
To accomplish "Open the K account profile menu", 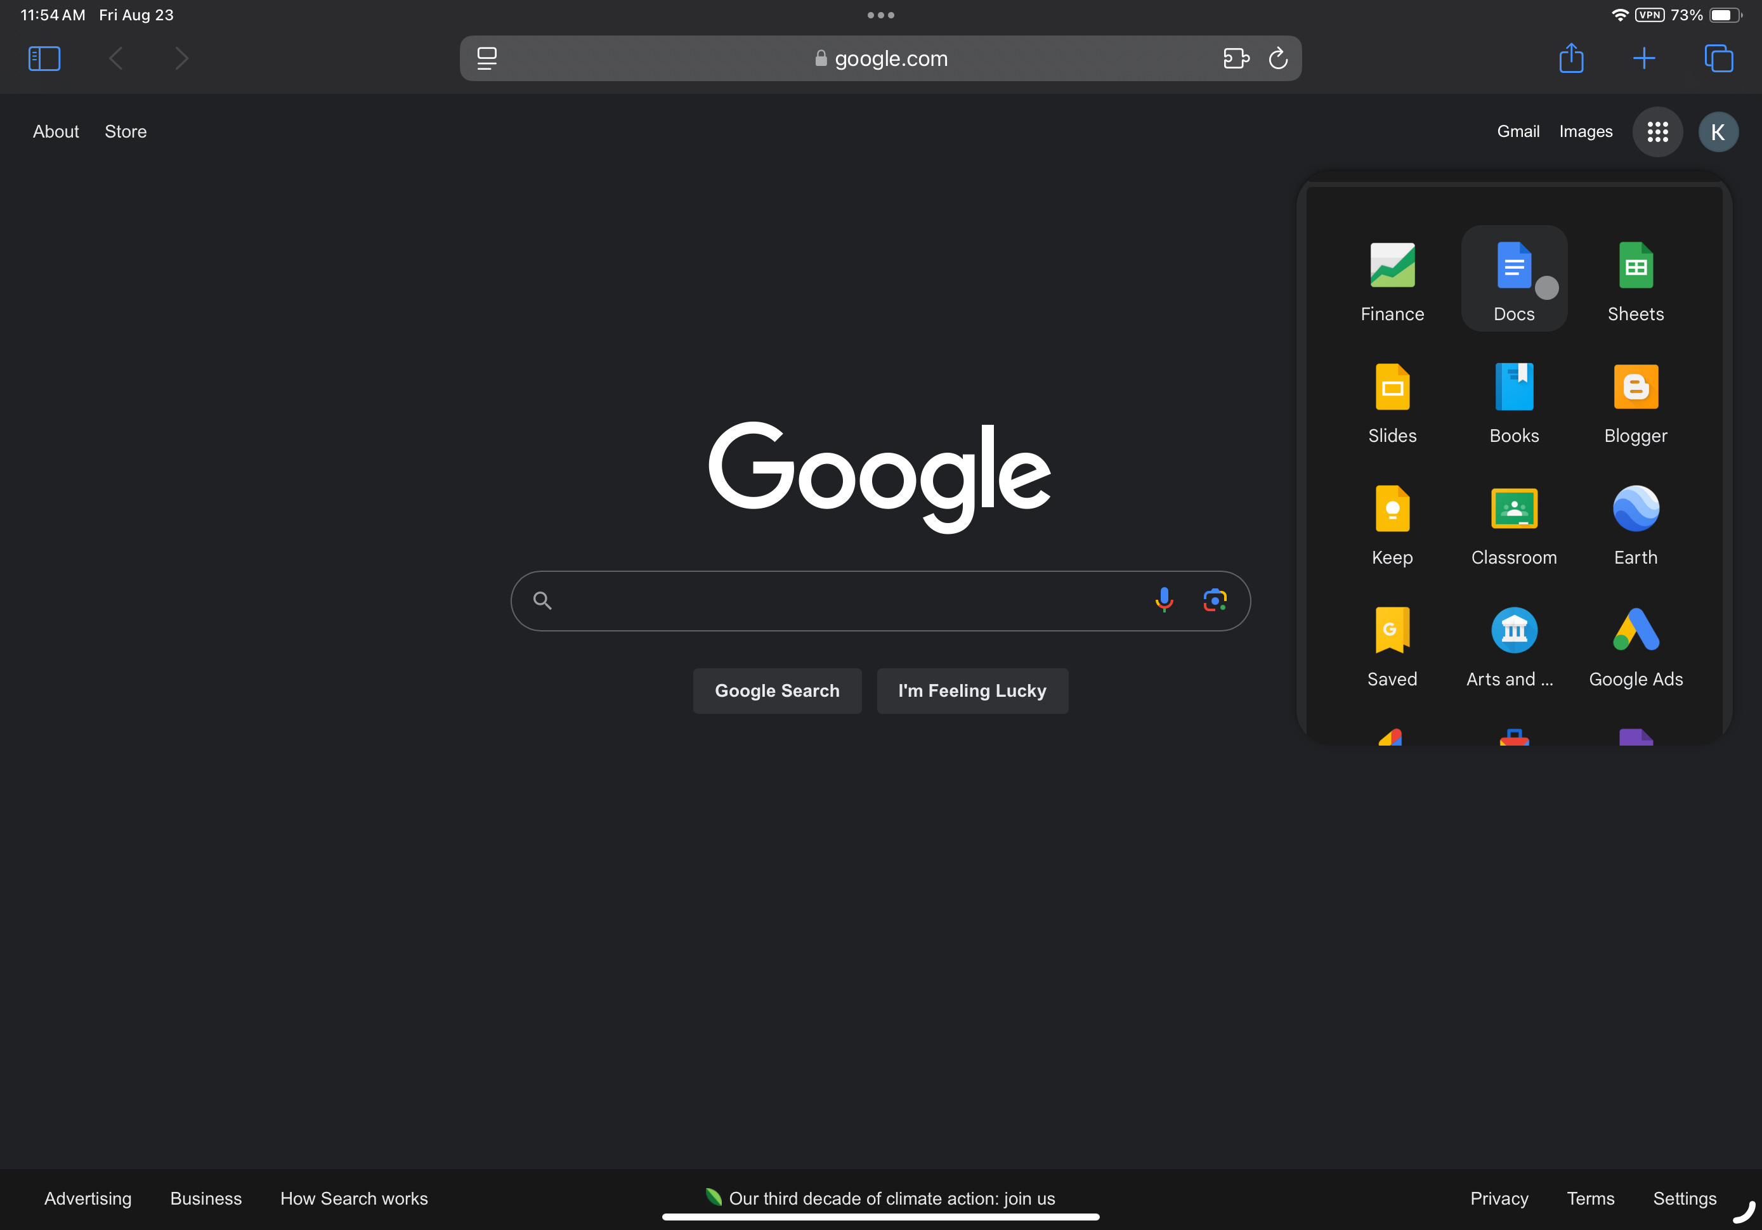I will [x=1718, y=132].
